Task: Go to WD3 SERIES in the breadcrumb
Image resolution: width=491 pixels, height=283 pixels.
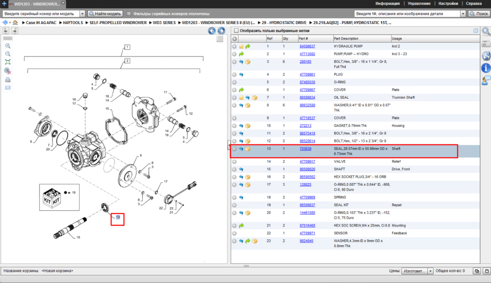Action: coord(164,23)
